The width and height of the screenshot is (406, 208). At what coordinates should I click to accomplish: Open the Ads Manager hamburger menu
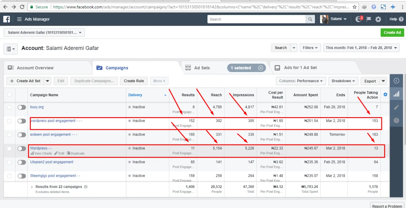[19, 19]
